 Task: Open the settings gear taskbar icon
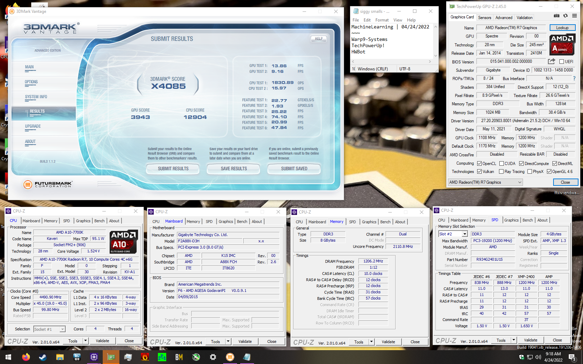213,357
